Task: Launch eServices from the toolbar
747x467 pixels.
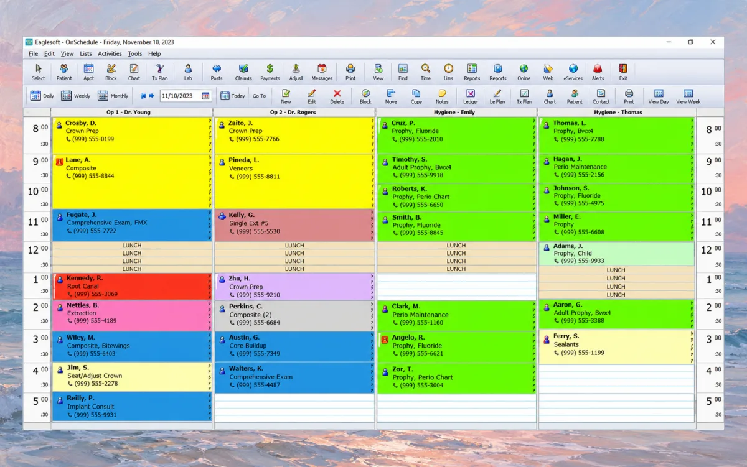Action: [x=573, y=72]
